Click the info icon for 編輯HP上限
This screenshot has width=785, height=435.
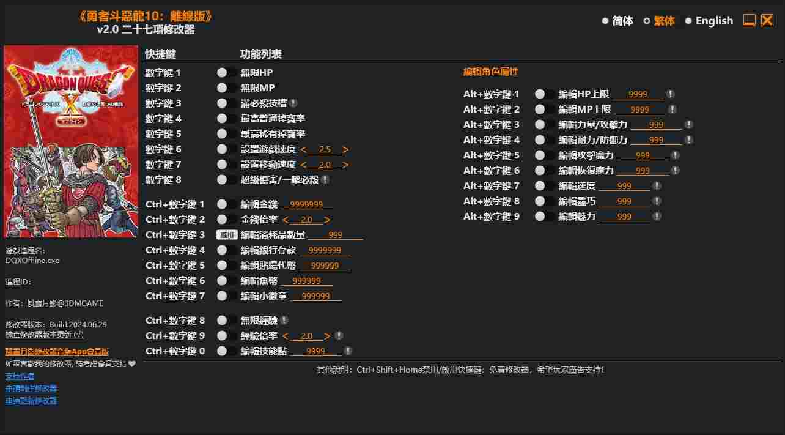coord(670,94)
